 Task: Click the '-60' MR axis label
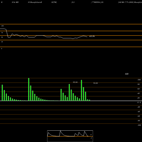point(139,116)
